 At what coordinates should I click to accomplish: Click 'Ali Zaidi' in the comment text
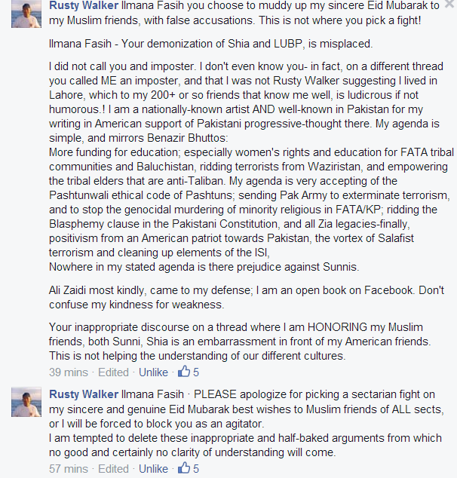(x=67, y=290)
